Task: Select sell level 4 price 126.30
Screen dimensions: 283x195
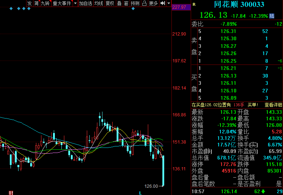Action: pyautogui.click(x=228, y=39)
